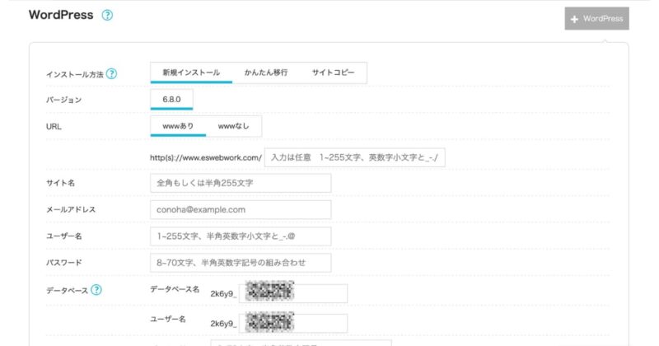Click the パスワード label
The width and height of the screenshot is (659, 346).
point(64,263)
